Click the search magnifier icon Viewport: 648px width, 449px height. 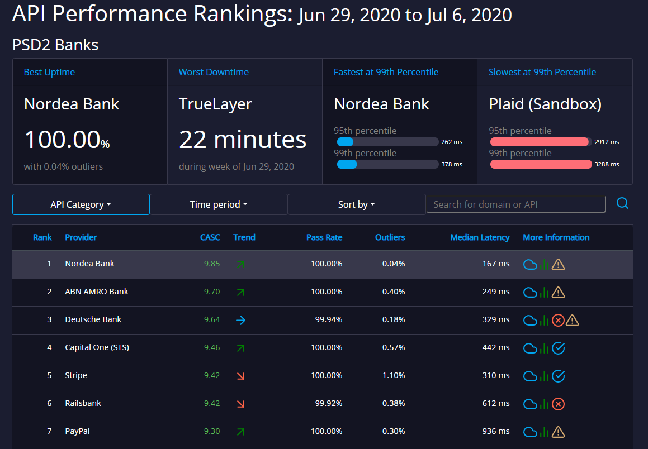622,203
